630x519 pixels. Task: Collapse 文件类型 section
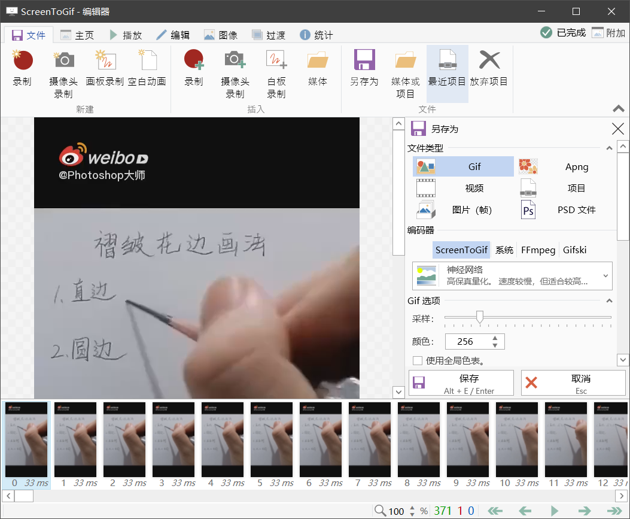tap(609, 148)
